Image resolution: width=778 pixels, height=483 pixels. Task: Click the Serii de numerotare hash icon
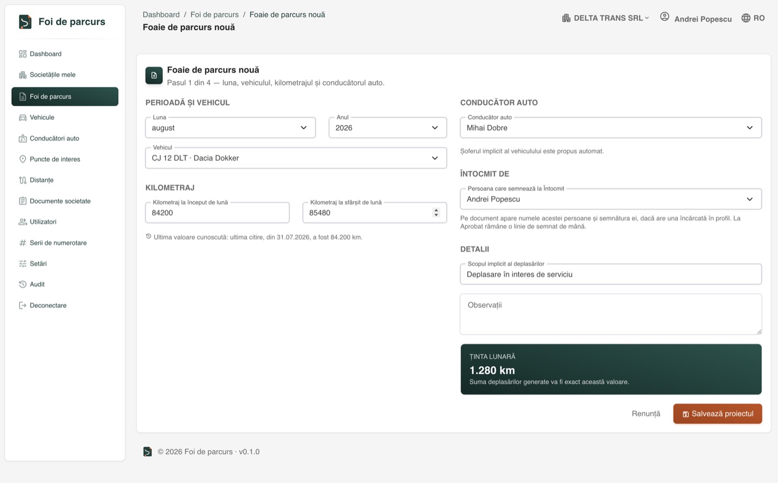(23, 243)
